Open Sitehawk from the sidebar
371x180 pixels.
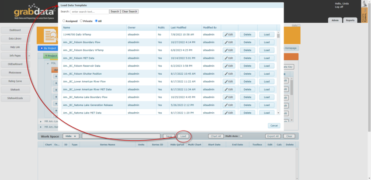coord(15,90)
